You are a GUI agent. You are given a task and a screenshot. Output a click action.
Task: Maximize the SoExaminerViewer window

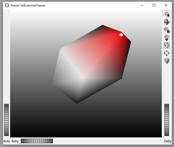[x=154, y=5]
